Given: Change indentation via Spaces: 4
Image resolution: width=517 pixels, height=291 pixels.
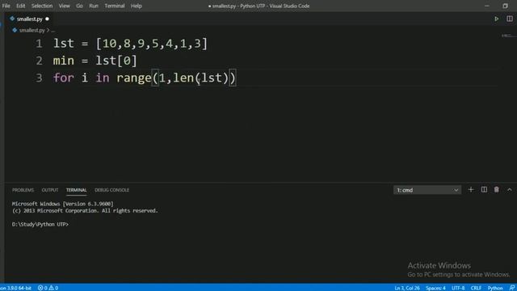Looking at the screenshot, I should click(435, 288).
